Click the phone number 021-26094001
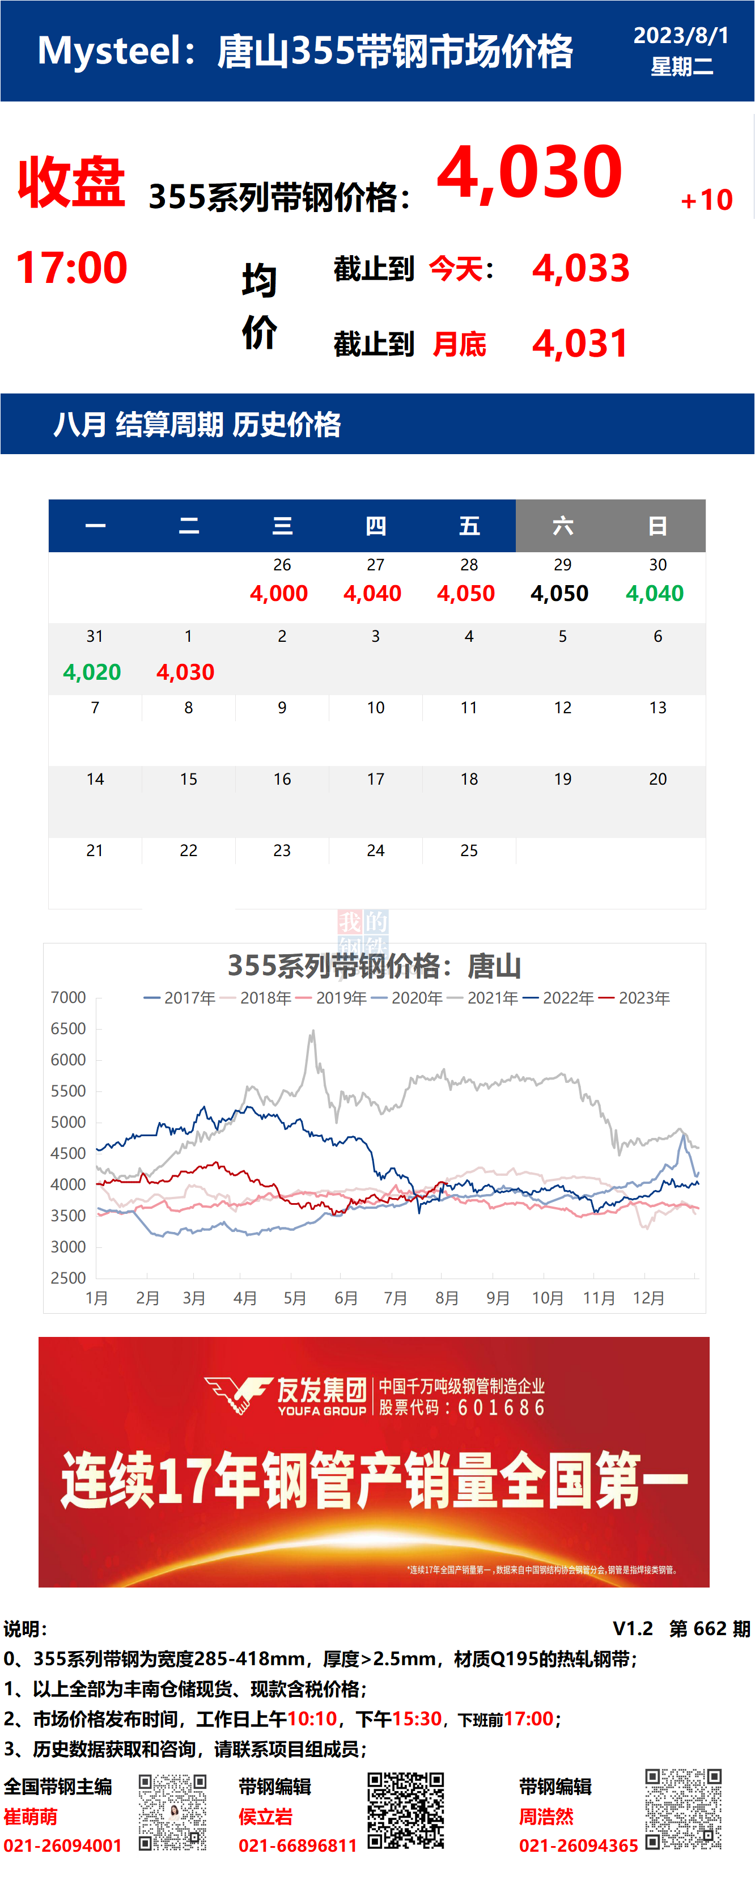Image resolution: width=755 pixels, height=1892 pixels. tap(62, 1846)
